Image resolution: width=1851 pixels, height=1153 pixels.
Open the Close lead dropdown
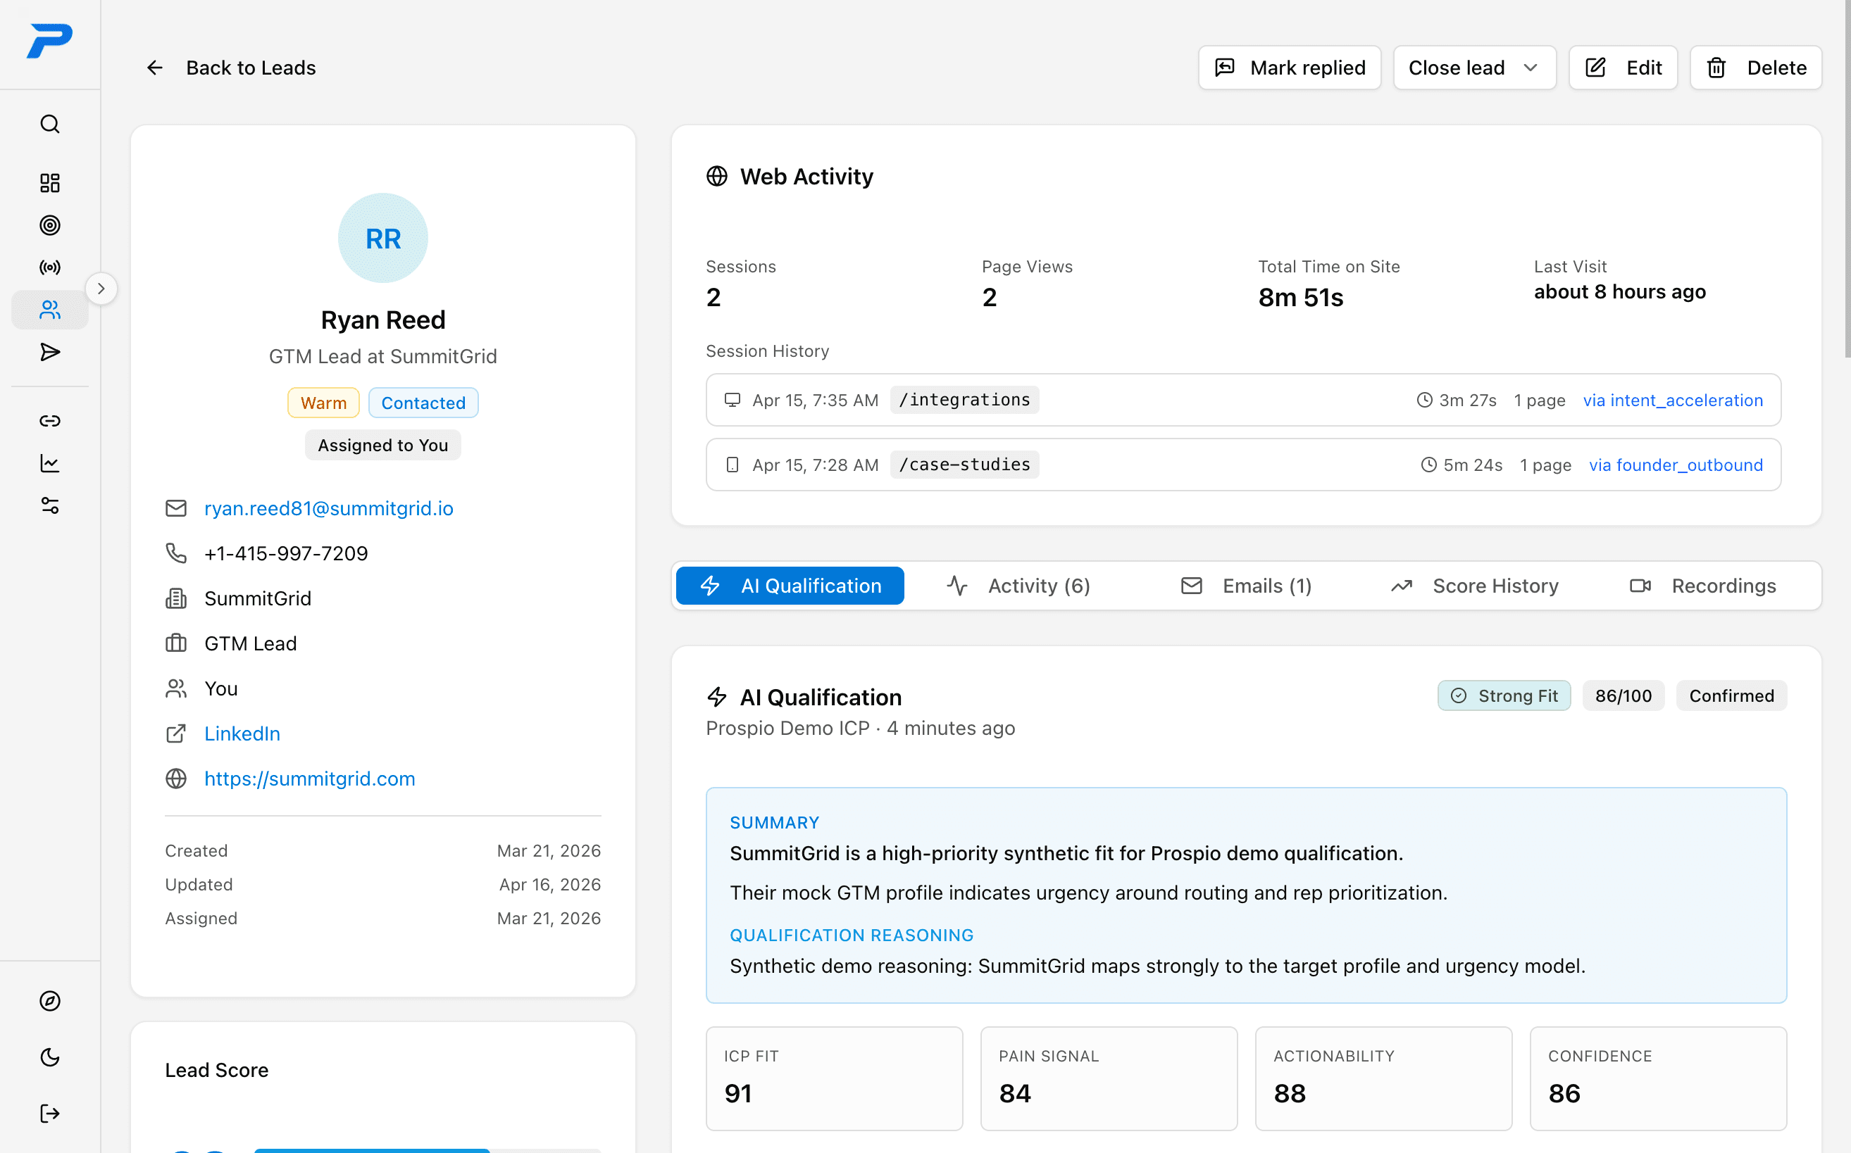[x=1474, y=68]
